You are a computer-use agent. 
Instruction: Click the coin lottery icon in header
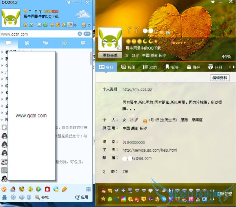click(64, 25)
